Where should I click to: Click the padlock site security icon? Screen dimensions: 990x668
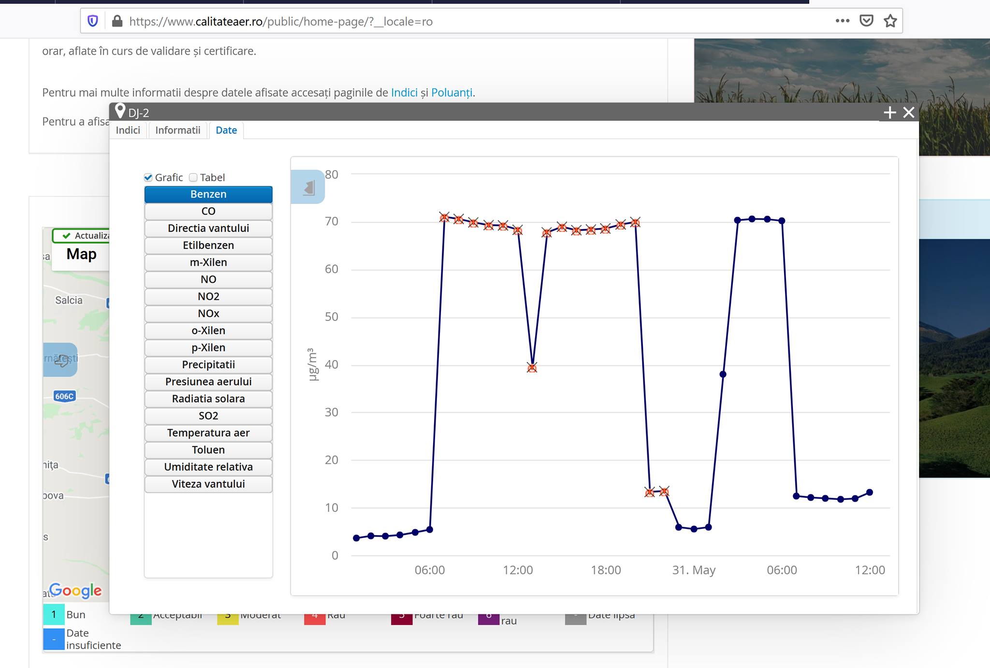coord(116,21)
